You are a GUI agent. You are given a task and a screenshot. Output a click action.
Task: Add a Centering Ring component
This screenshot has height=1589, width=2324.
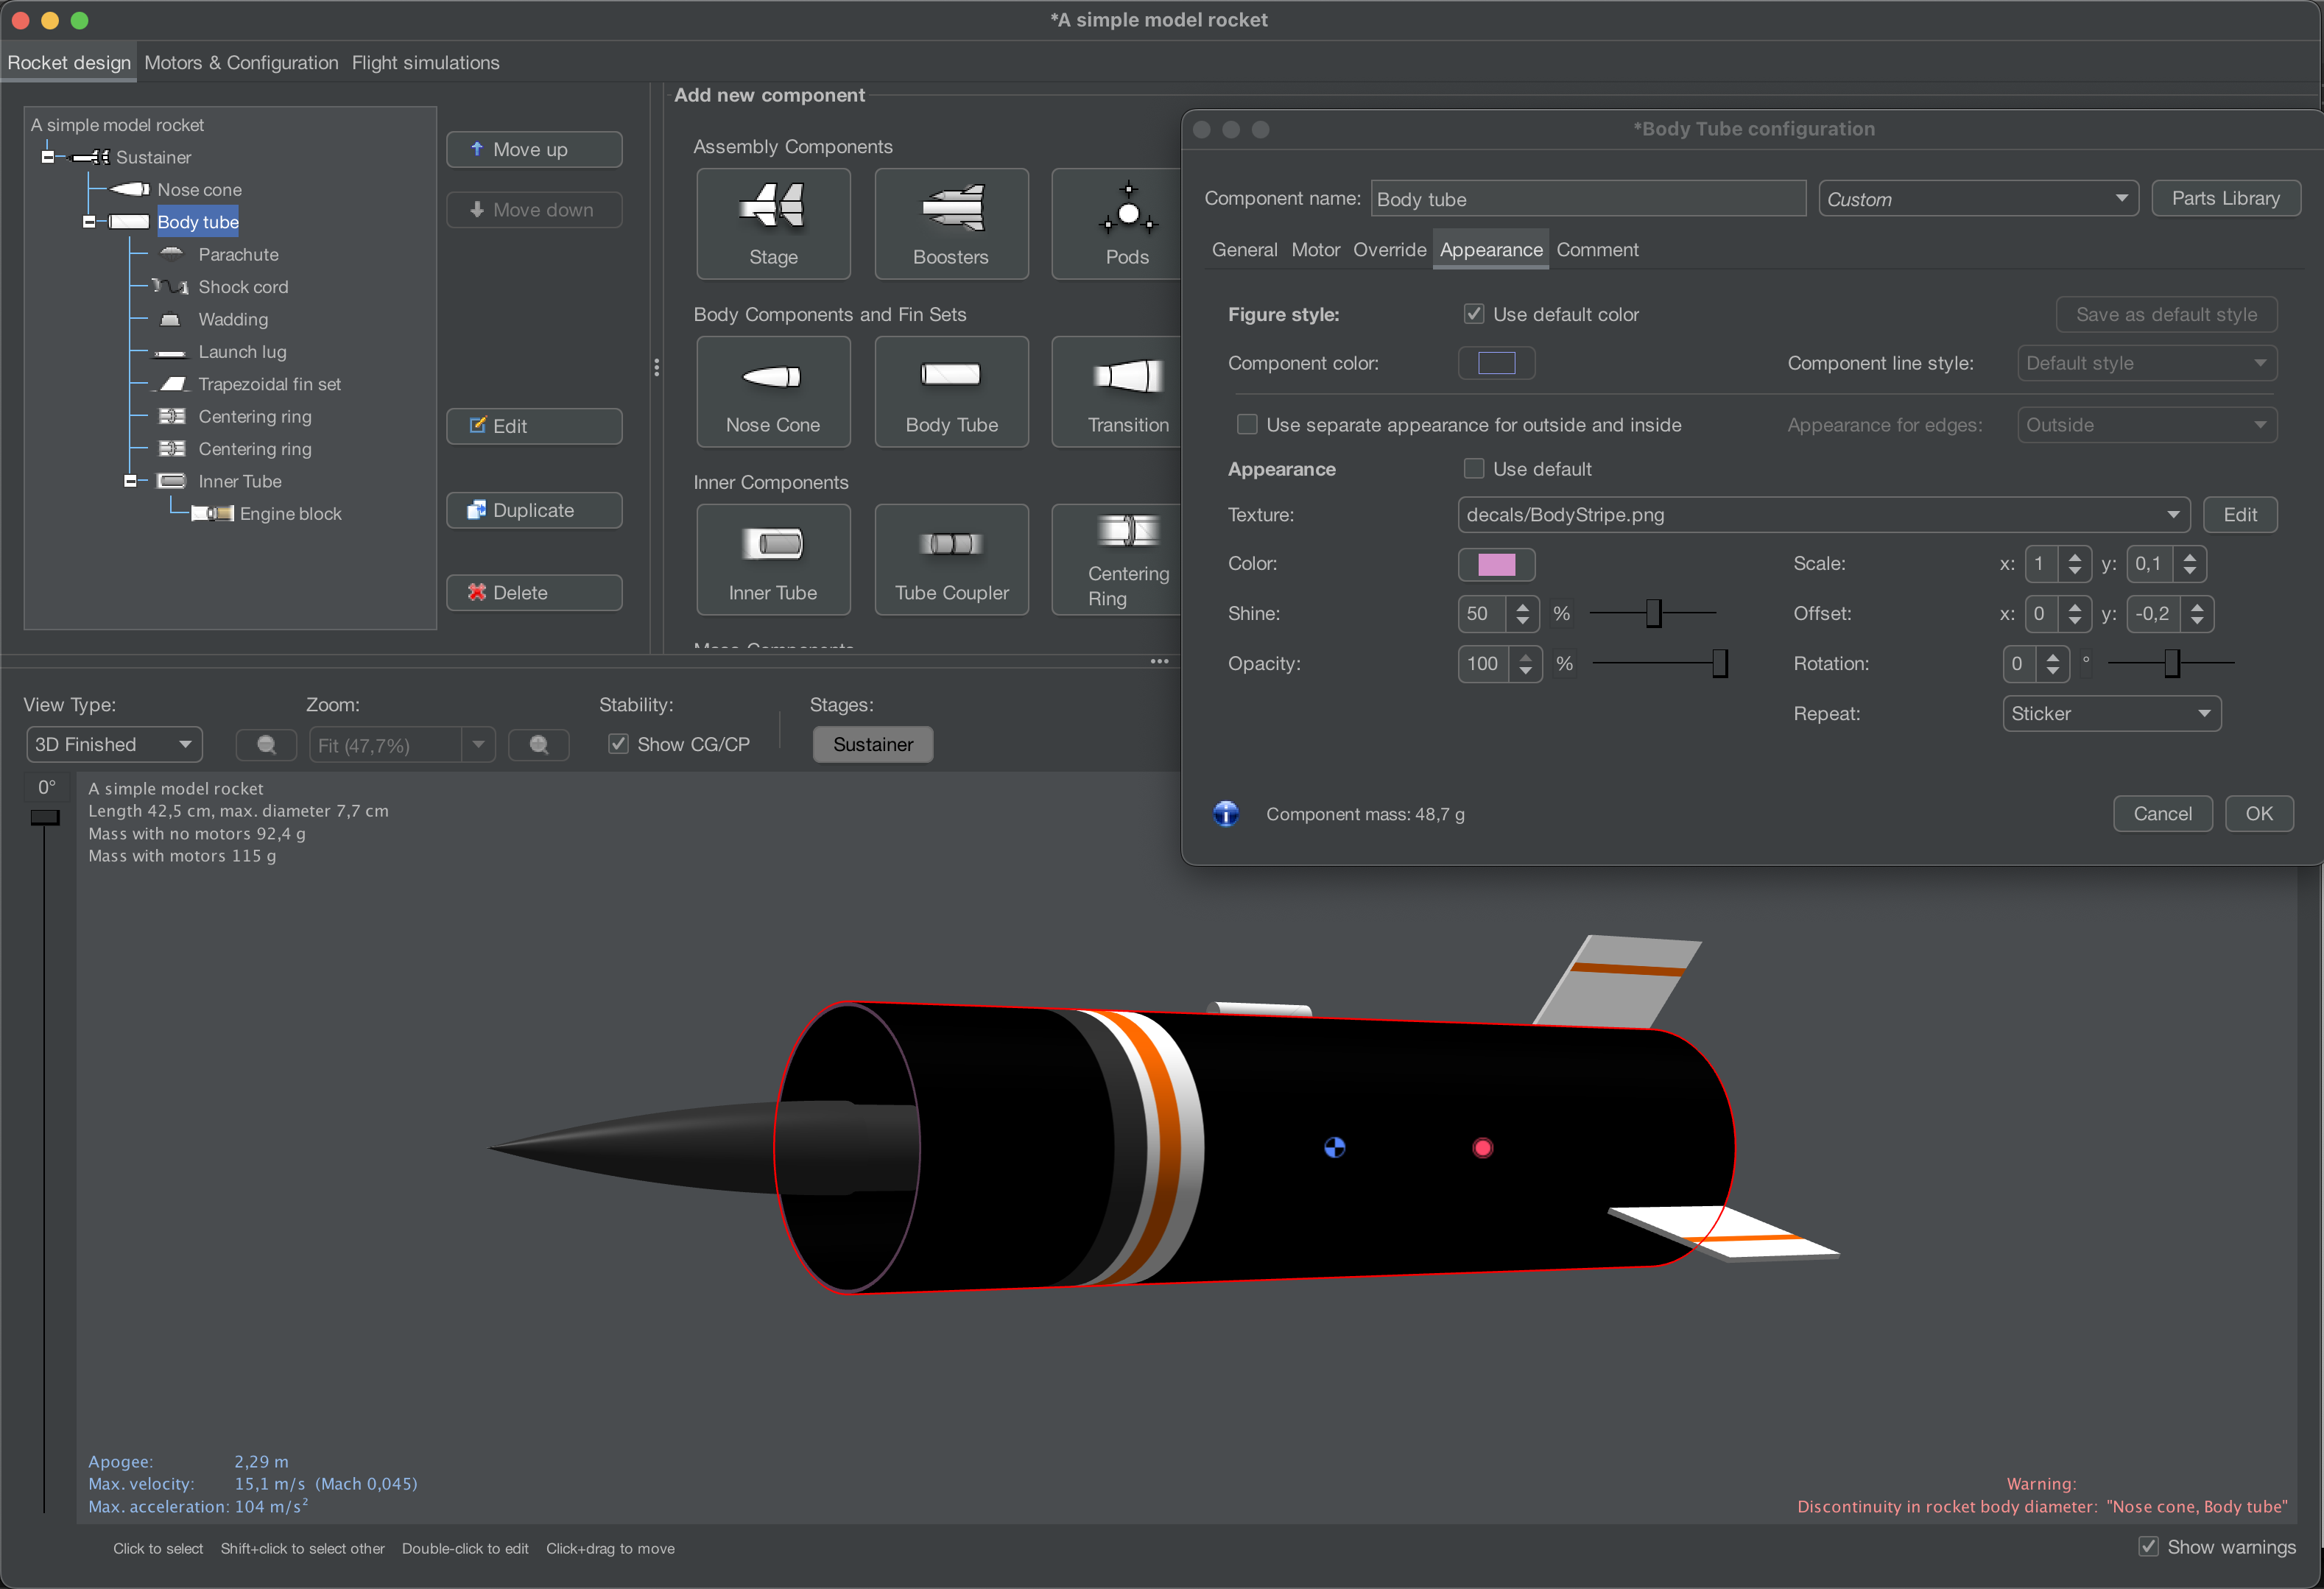coord(1128,559)
